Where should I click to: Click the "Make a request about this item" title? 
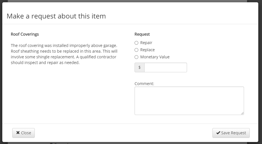tap(56, 16)
